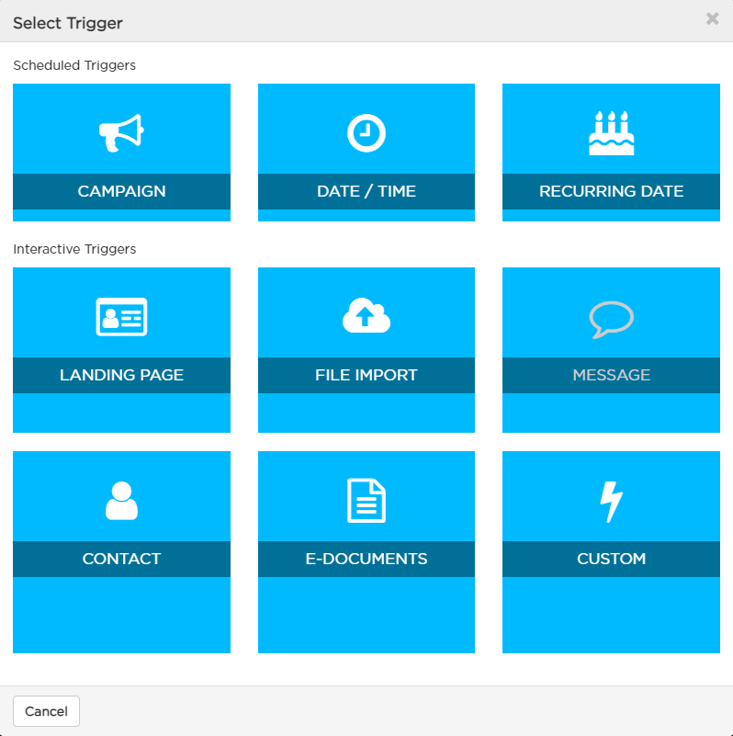The image size is (733, 736).
Task: Select the CAMPAIGN trigger label
Action: (121, 191)
